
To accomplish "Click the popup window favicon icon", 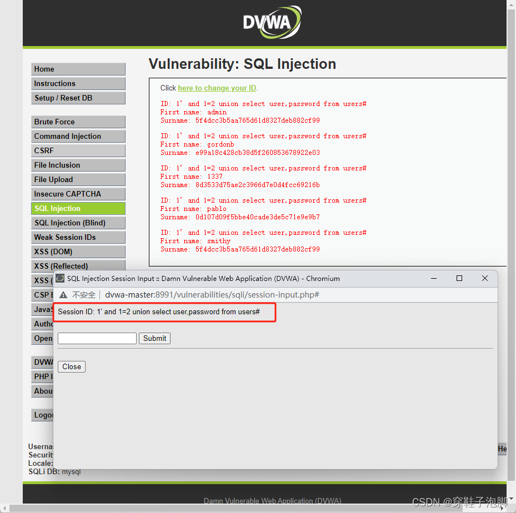I will [x=60, y=279].
